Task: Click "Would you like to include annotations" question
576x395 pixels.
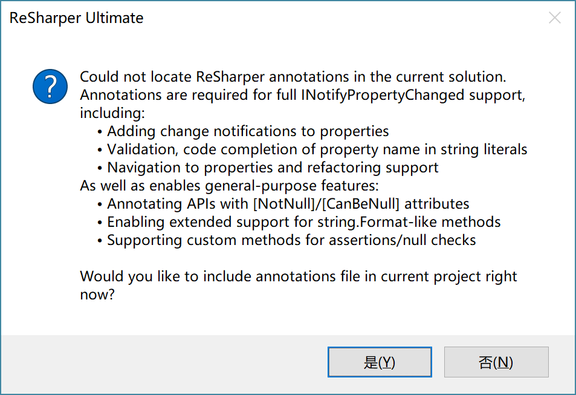Action: click(x=299, y=286)
